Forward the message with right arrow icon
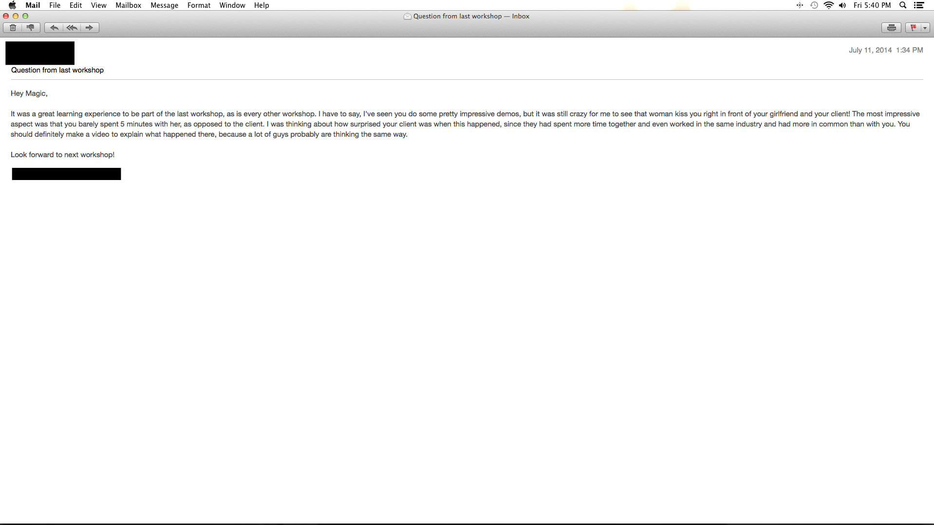 (x=90, y=28)
